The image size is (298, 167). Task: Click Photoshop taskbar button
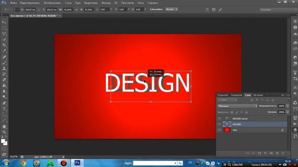pos(77,163)
